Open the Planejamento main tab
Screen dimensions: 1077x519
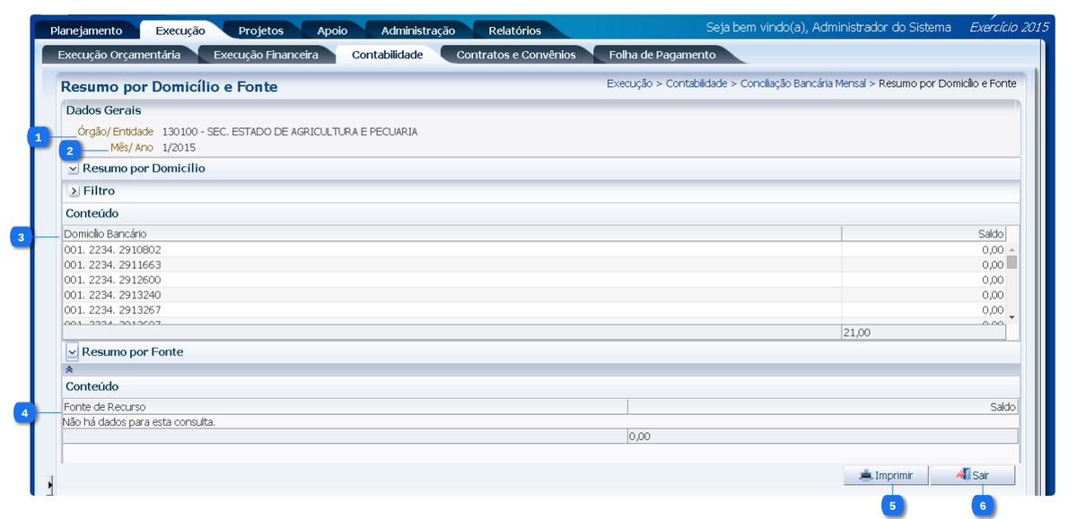click(x=86, y=30)
